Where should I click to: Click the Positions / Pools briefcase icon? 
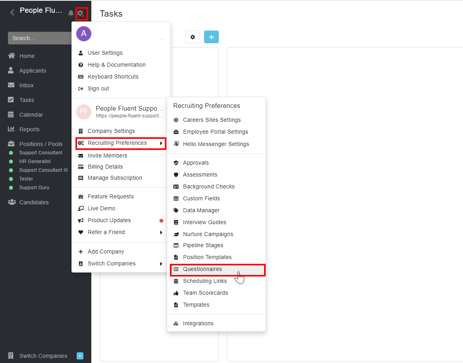pyautogui.click(x=11, y=144)
